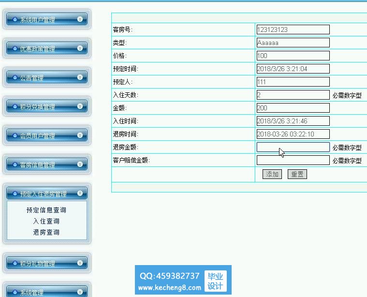Open the 预定入住退房管理 menu label
The width and height of the screenshot is (367, 297).
click(x=44, y=194)
